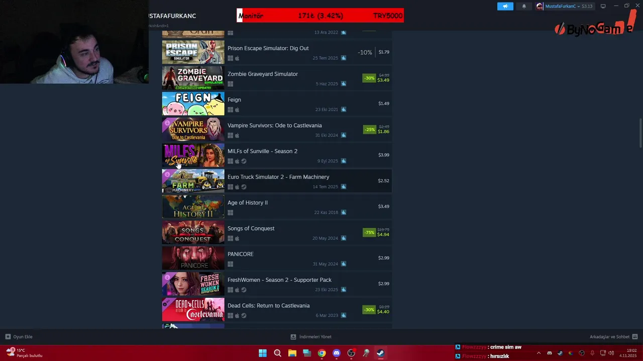Viewport: 643px width, 361px height.
Task: Click Vampire Survivors -25% discount price
Action: coord(376,129)
